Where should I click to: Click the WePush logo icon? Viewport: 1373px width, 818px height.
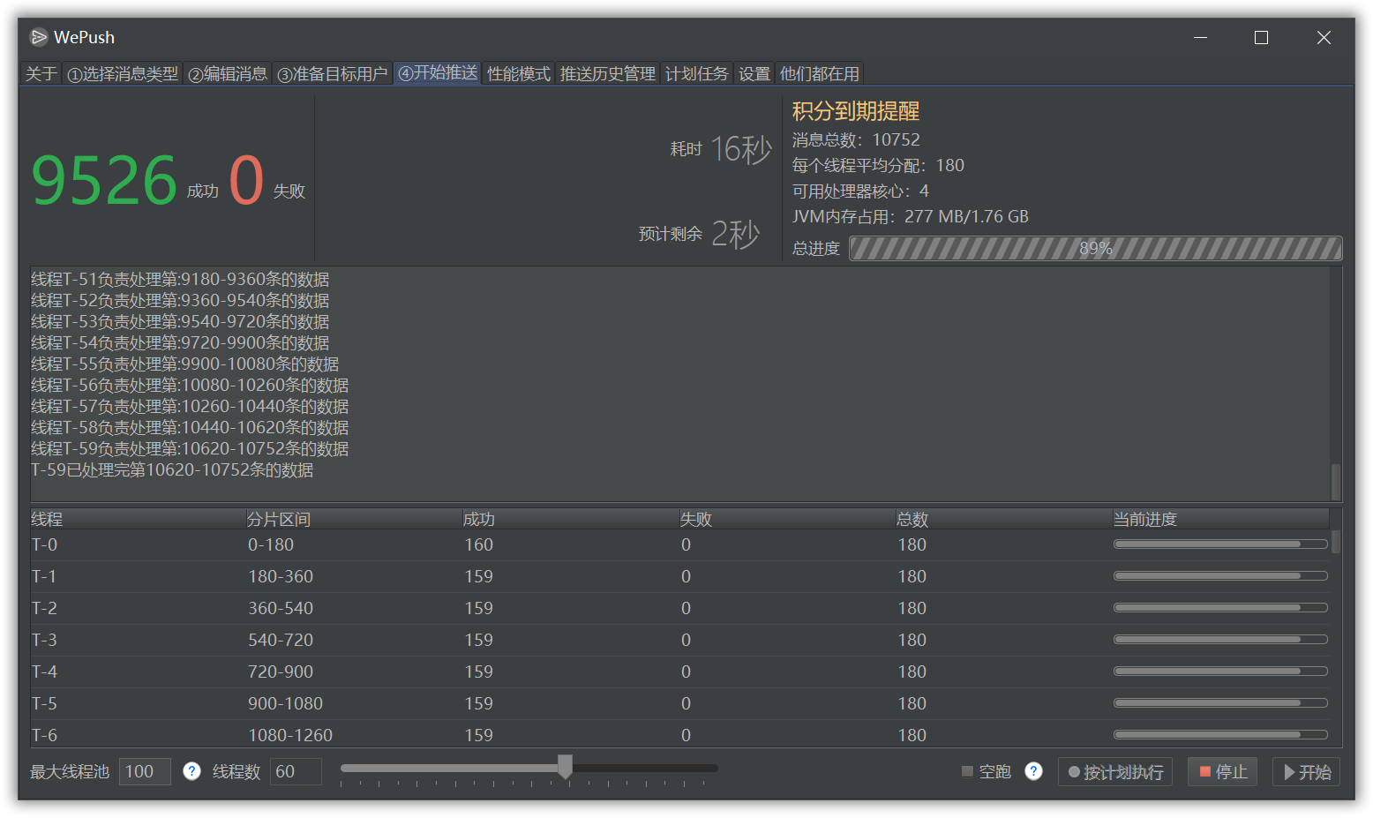tap(37, 37)
